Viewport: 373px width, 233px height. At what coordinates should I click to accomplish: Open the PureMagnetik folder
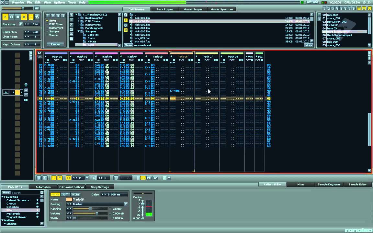coord(94,28)
